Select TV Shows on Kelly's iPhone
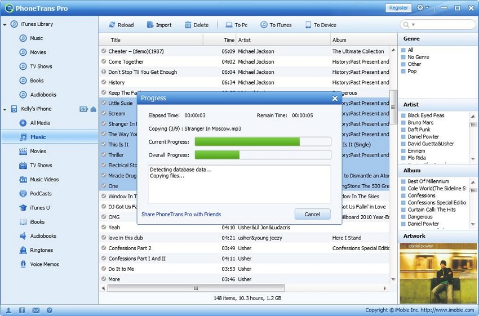 [36, 165]
